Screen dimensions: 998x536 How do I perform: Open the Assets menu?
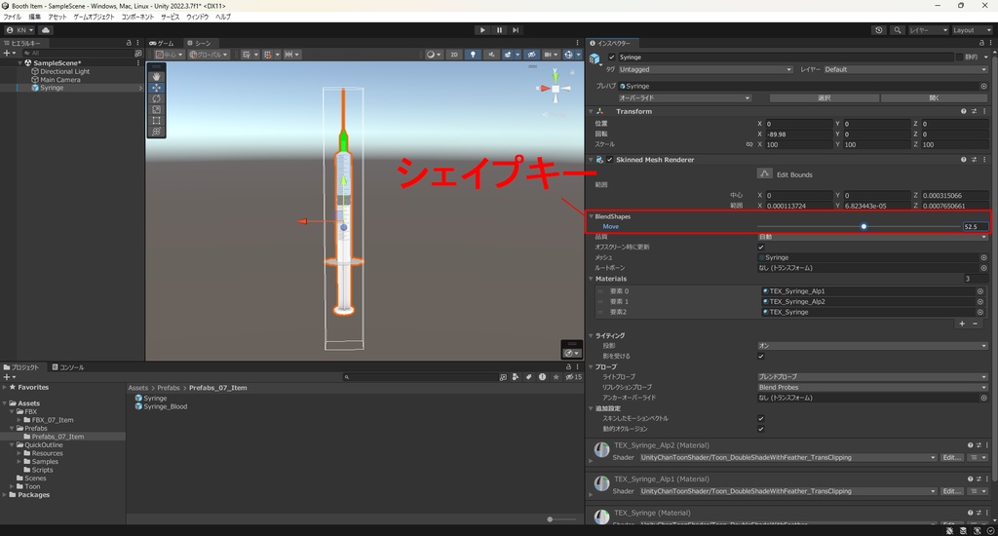click(58, 18)
